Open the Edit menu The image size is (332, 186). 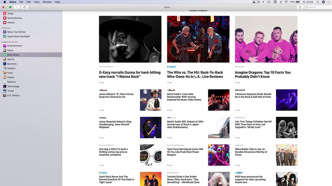pos(29,2)
